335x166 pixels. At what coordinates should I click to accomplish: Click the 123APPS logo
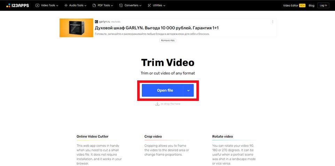pos(18,5)
